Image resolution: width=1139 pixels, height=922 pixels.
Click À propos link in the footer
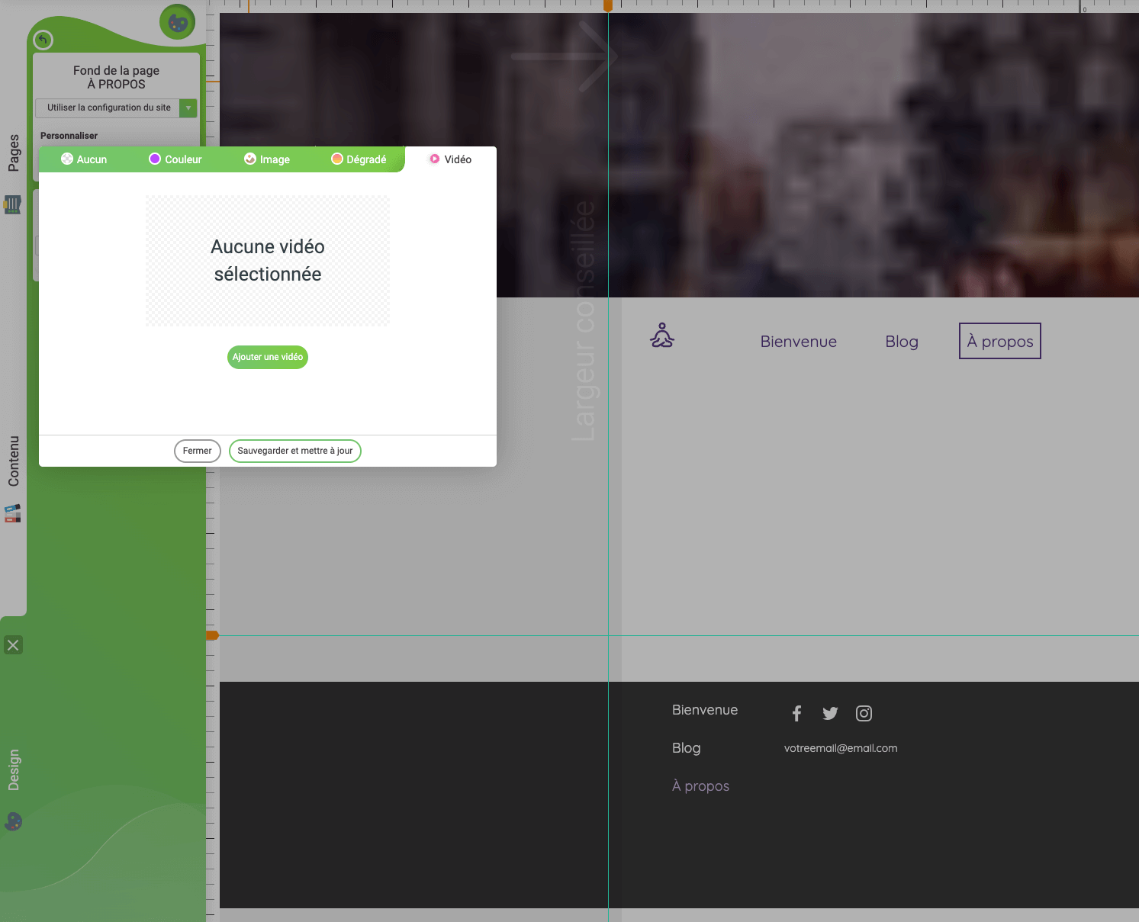click(x=700, y=786)
